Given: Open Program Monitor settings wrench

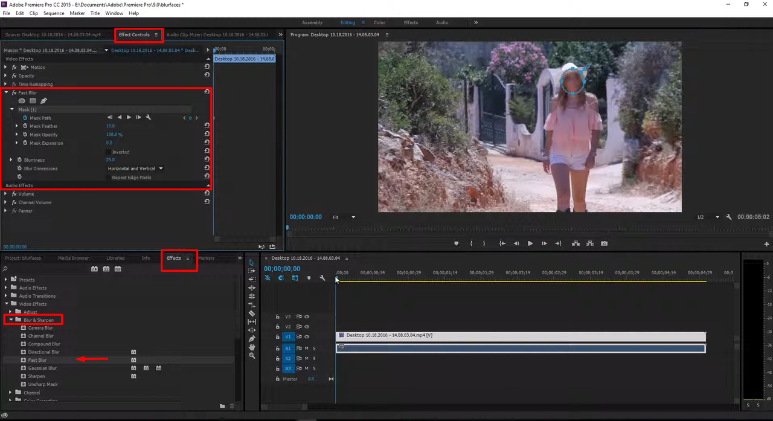Looking at the screenshot, I should tap(729, 217).
